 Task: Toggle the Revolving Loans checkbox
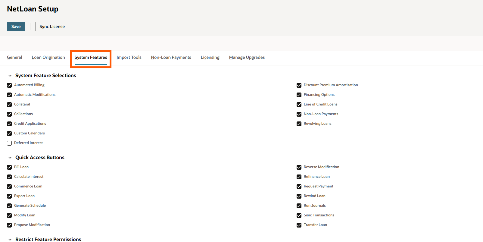click(299, 124)
